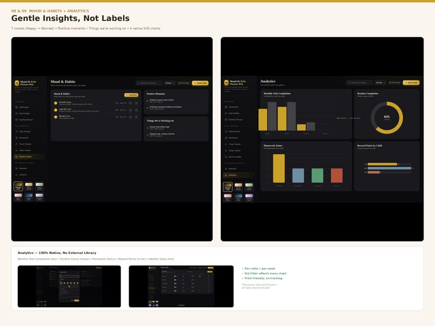
Task: Select lavender theme swatch in Mood & Habits screenshot
Action: [39, 197]
